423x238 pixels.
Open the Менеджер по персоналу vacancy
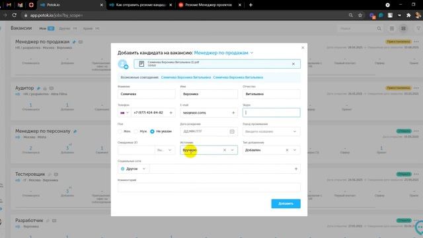pyautogui.click(x=42, y=131)
